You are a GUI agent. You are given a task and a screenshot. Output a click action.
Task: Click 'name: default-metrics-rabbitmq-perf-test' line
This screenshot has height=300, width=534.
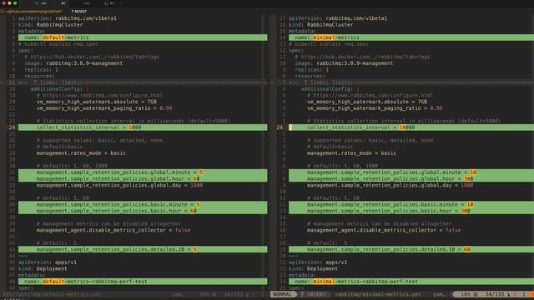pyautogui.click(x=143, y=282)
